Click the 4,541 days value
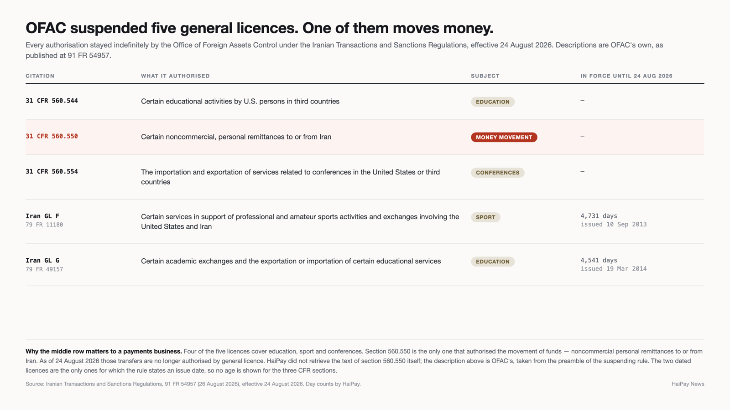The image size is (730, 410). coord(599,261)
